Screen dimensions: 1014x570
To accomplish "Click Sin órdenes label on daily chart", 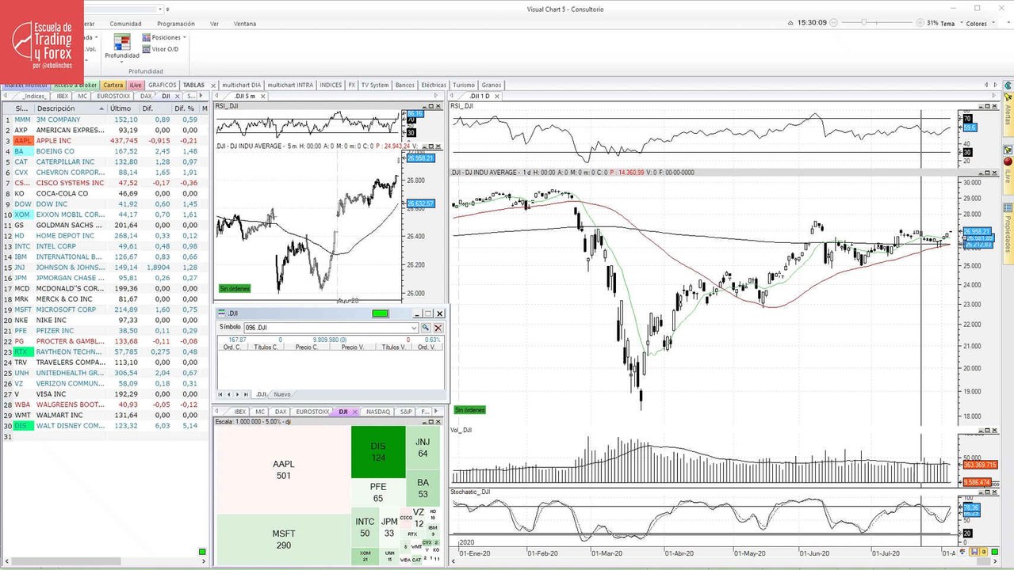I will coord(469,410).
